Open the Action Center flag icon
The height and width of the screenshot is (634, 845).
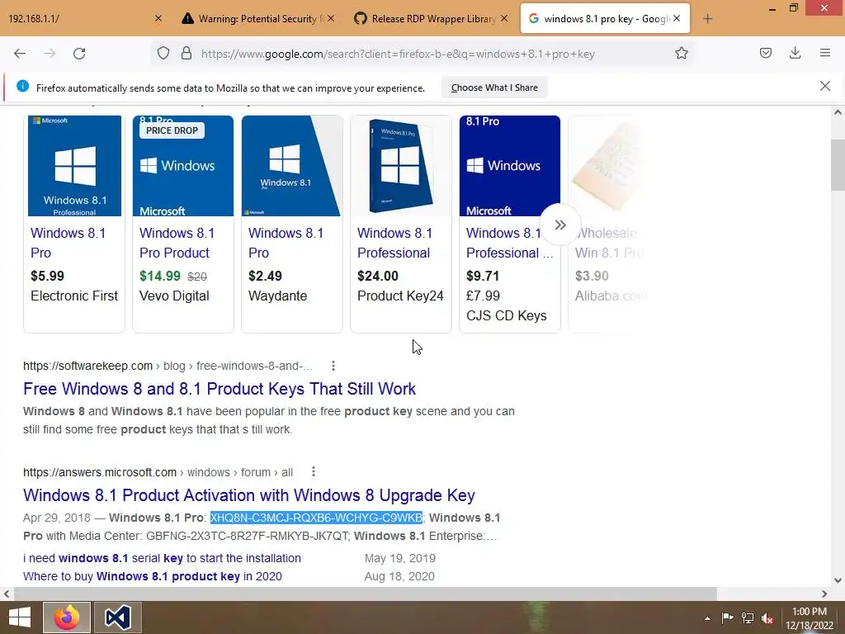pos(728,617)
